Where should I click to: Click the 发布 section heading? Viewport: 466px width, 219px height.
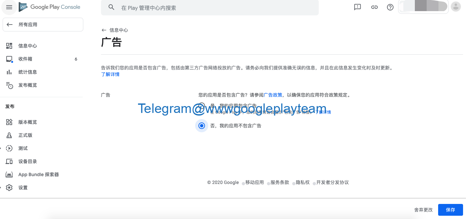pyautogui.click(x=10, y=106)
